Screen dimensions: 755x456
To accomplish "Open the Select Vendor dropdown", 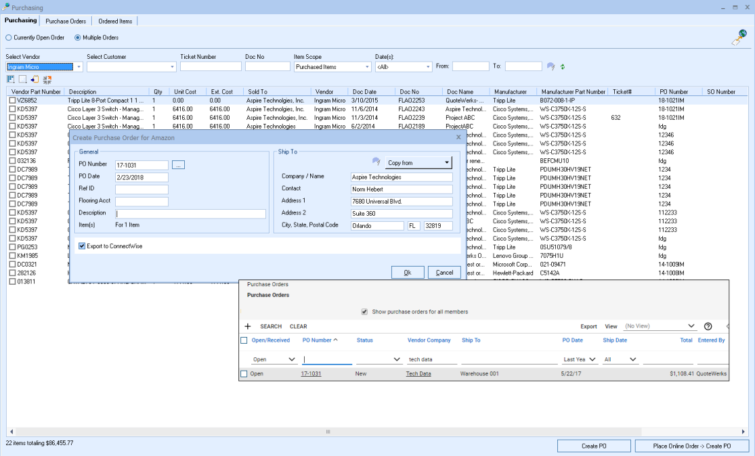I will point(79,67).
